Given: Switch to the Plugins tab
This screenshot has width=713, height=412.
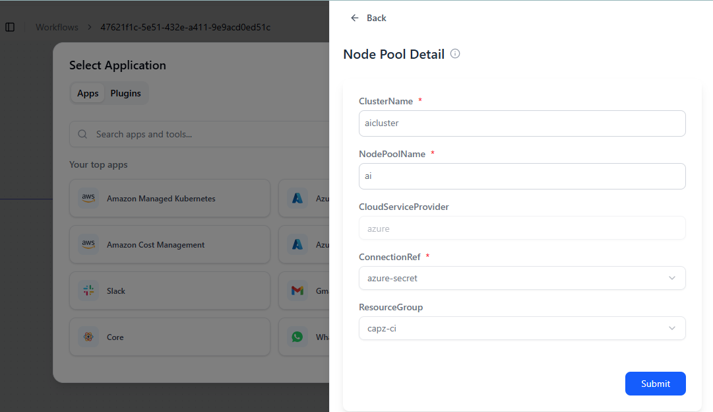Looking at the screenshot, I should (125, 93).
